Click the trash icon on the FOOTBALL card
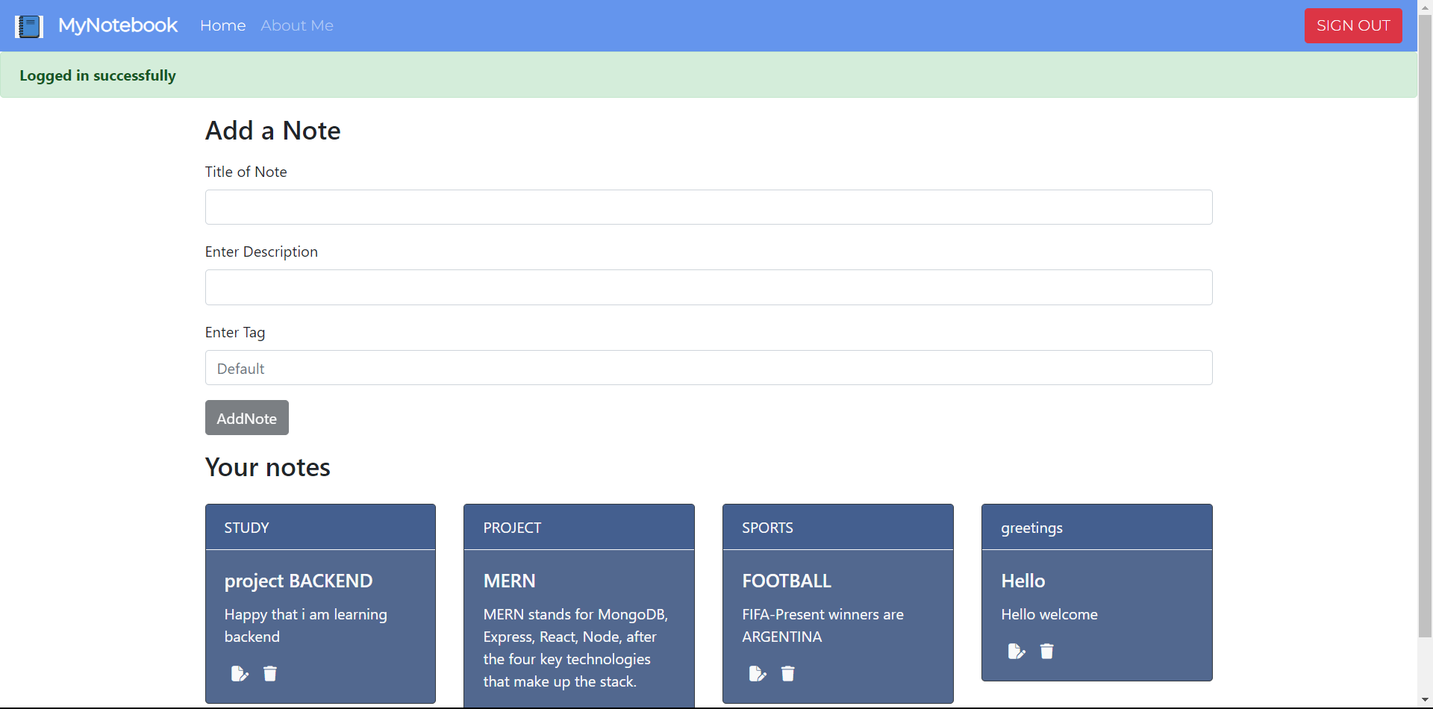The image size is (1433, 709). (787, 673)
